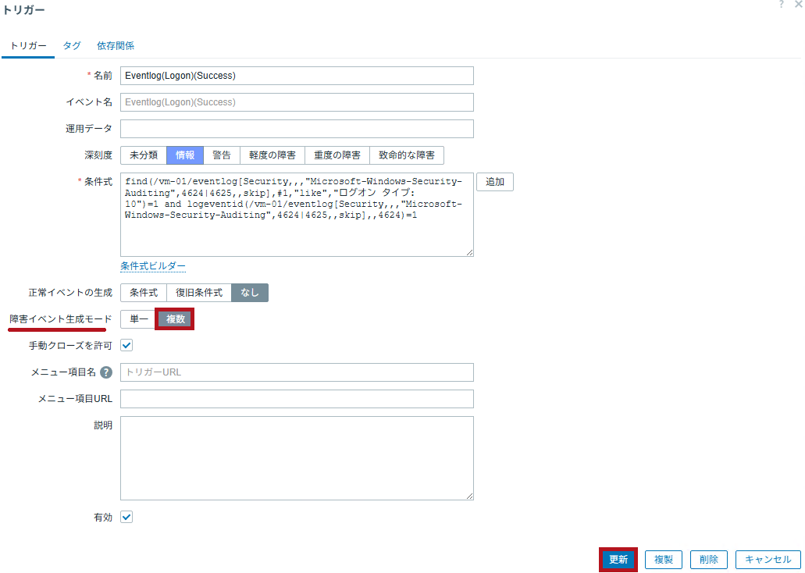The image size is (805, 573).
Task: Select 単一 for problem event generation mode
Action: pos(139,319)
